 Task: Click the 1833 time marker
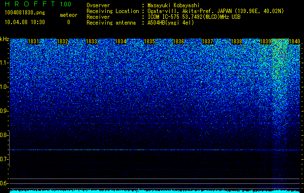tap(91, 41)
